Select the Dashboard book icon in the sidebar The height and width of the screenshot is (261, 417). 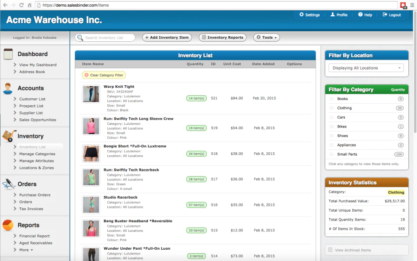(8, 54)
